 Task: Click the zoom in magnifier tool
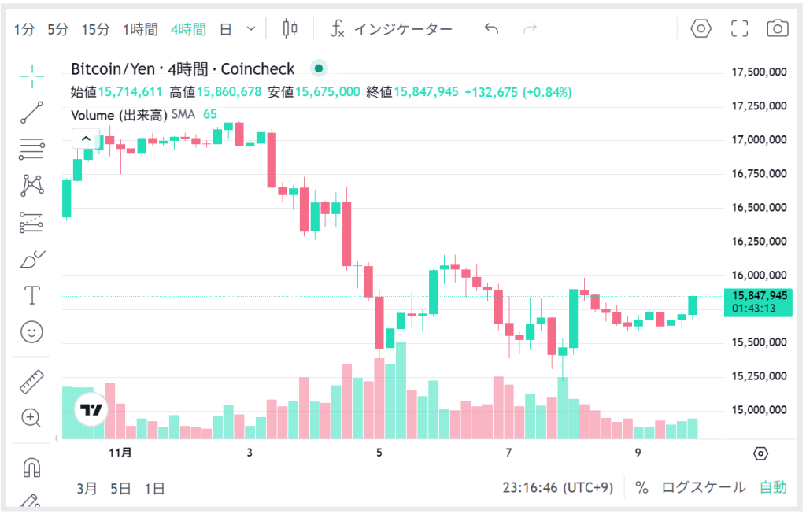pos(32,417)
